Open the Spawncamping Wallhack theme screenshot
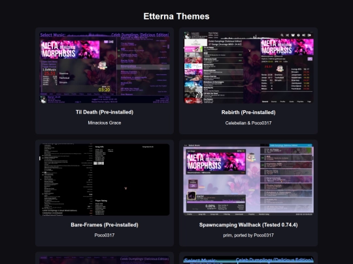This screenshot has width=353, height=264. click(x=248, y=180)
